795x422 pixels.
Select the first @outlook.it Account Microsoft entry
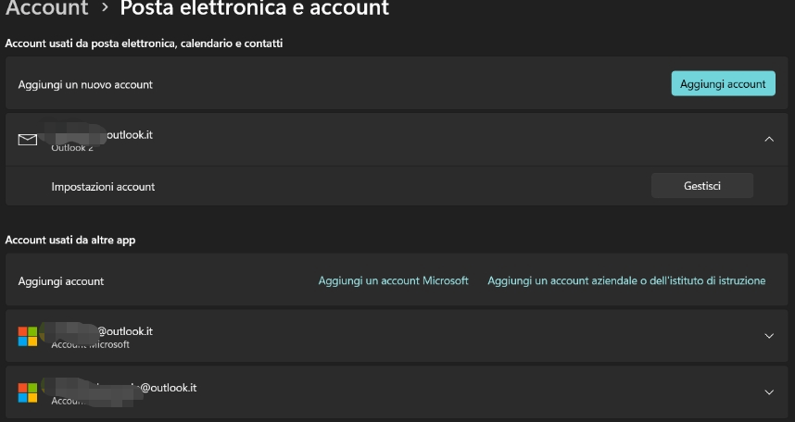397,336
